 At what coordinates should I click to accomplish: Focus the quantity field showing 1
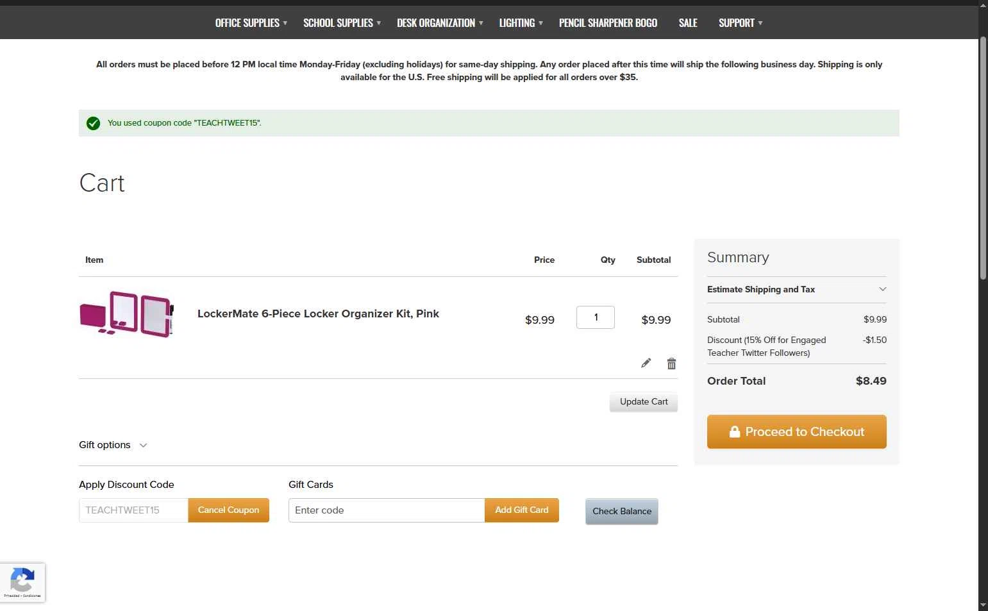click(x=596, y=317)
